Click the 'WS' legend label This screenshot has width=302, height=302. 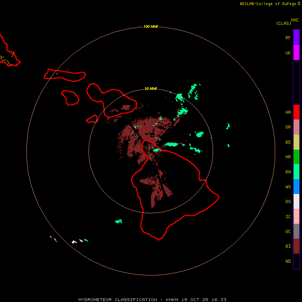coord(288,187)
